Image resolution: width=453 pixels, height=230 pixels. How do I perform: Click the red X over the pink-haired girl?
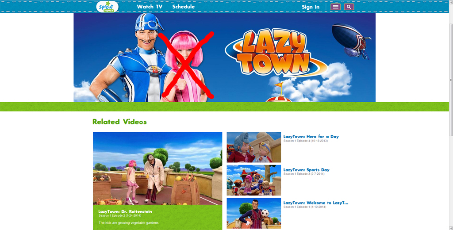click(187, 64)
